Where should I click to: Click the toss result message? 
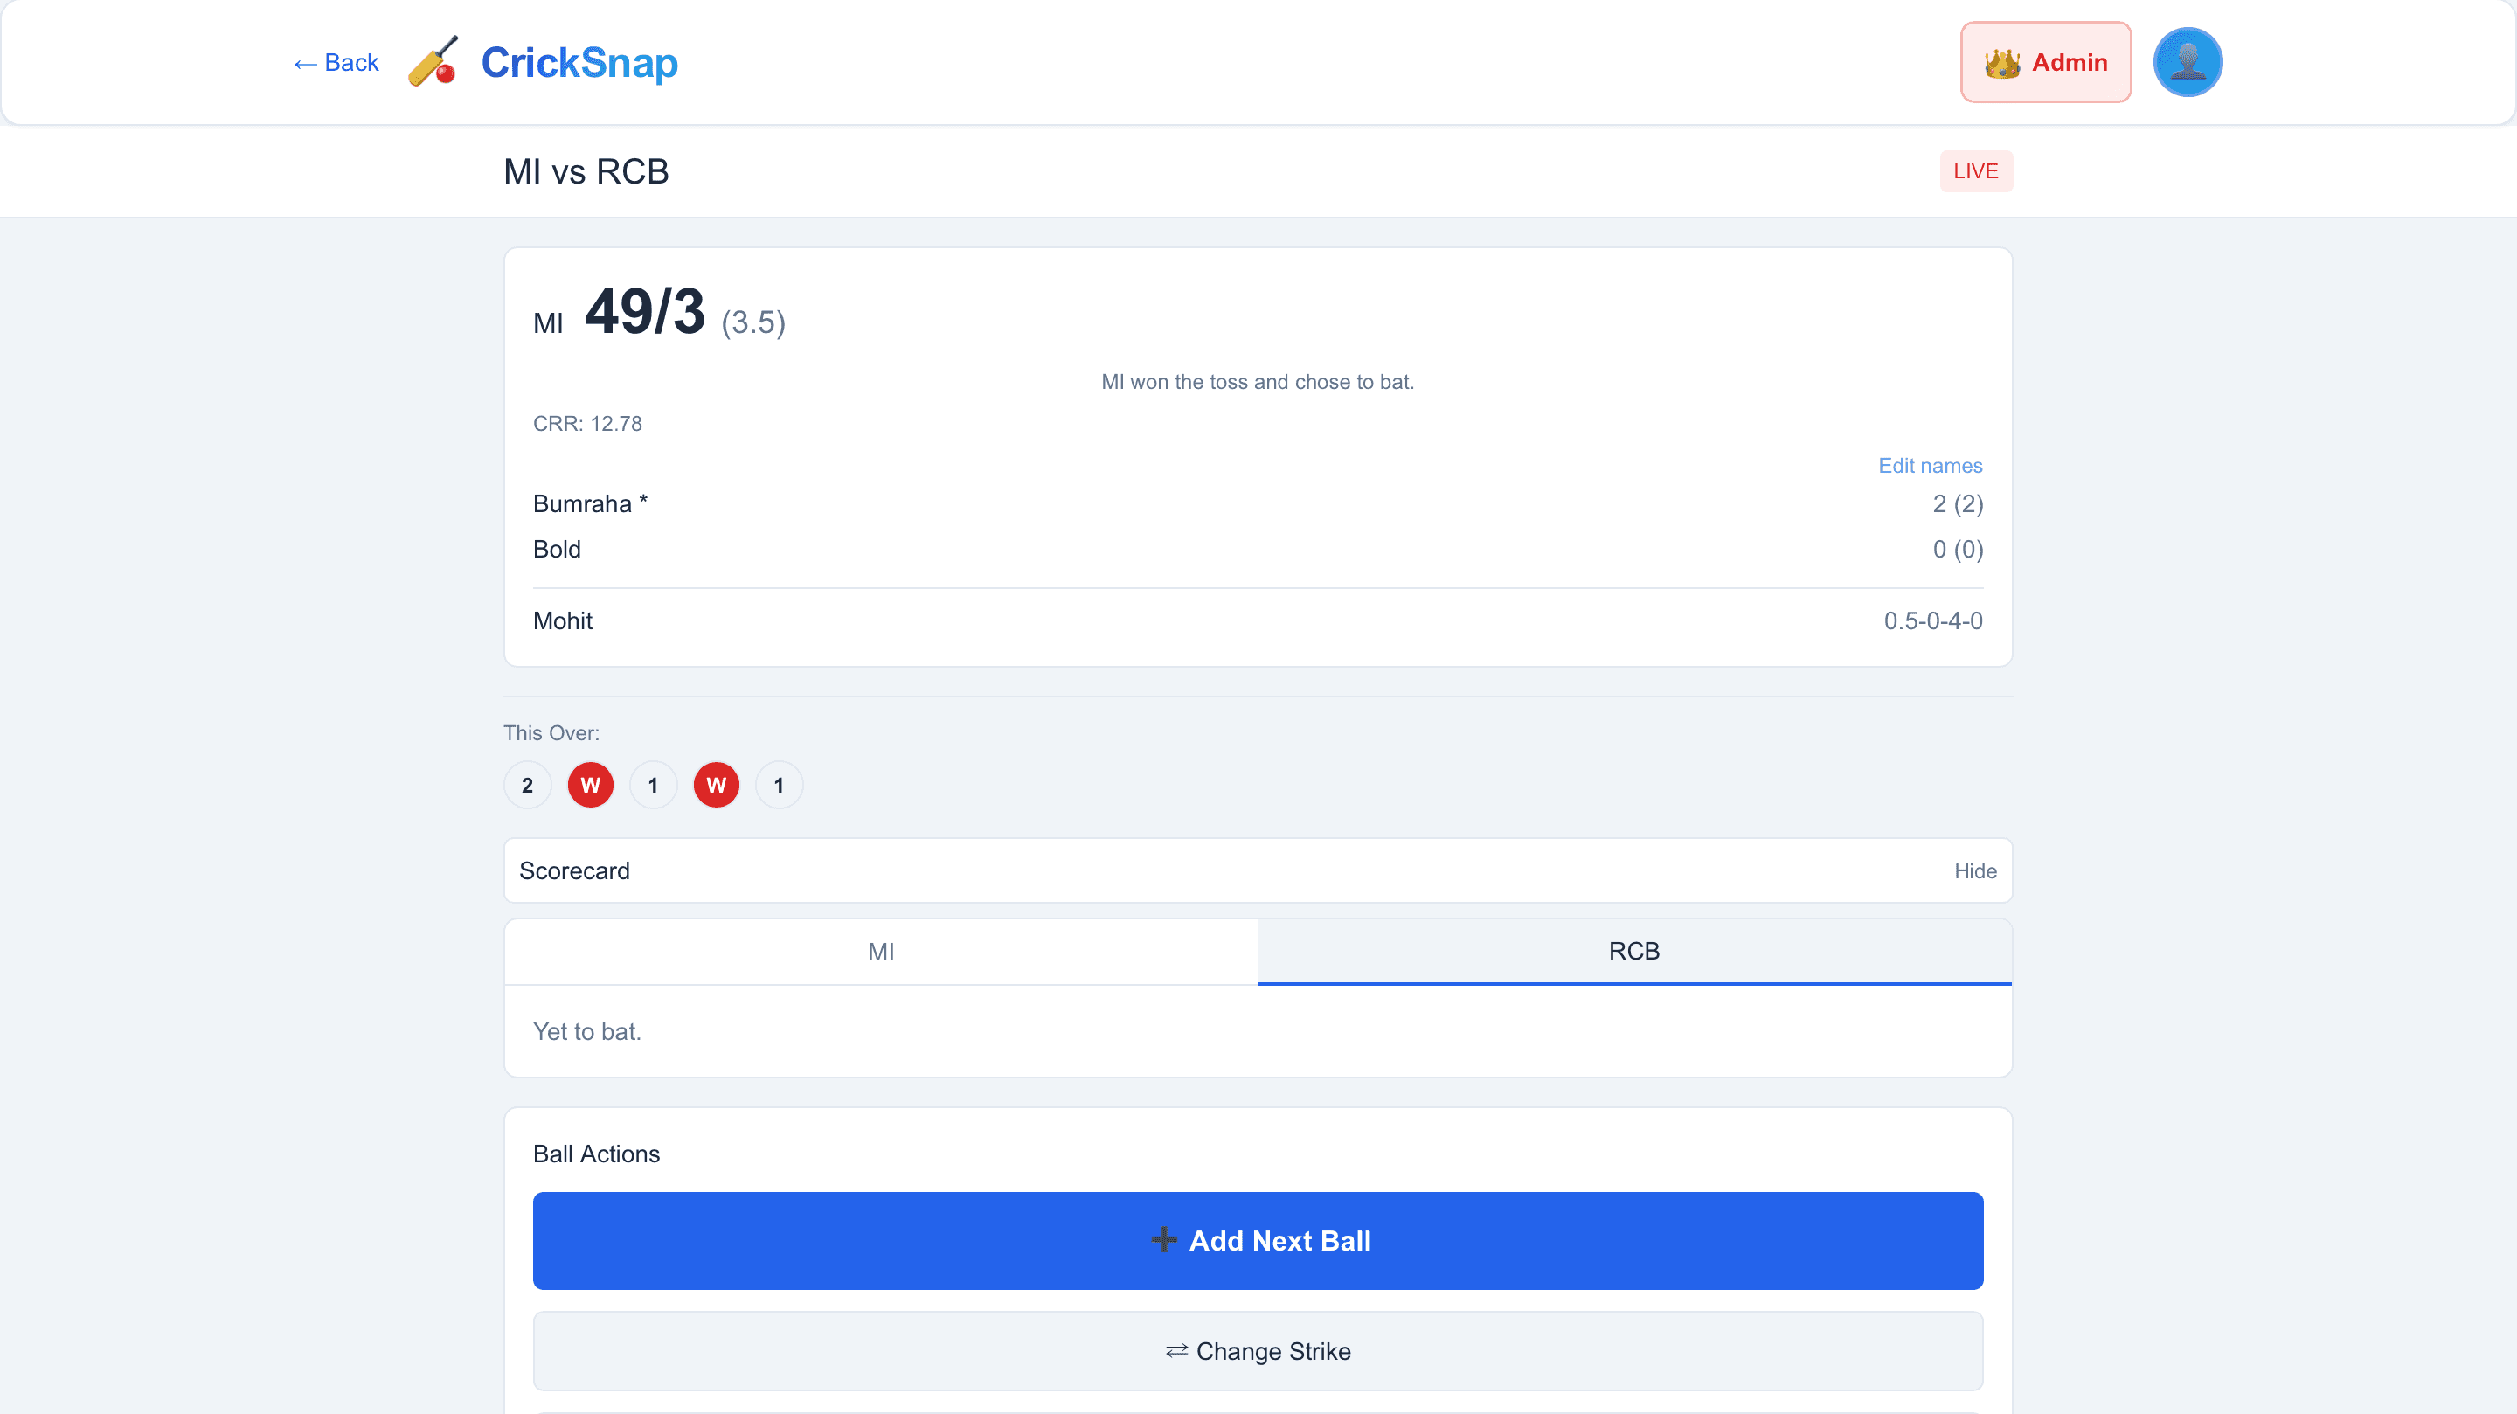pyautogui.click(x=1258, y=382)
